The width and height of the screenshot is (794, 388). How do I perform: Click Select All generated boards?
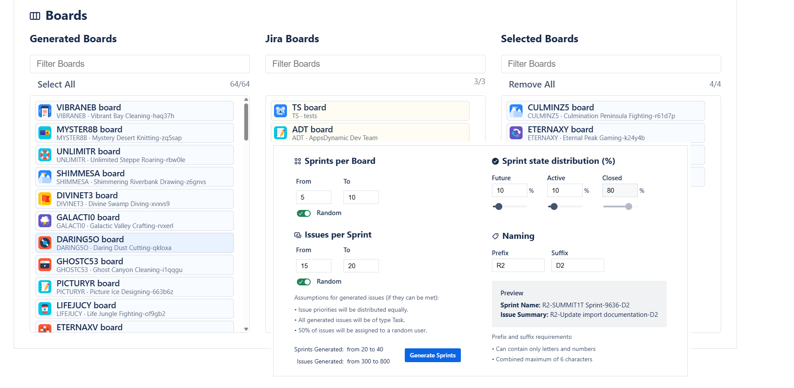click(56, 84)
